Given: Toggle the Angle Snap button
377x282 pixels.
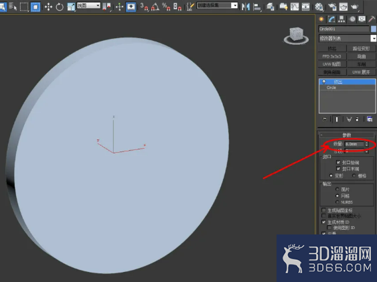Looking at the screenshot, I should click(x=155, y=7).
